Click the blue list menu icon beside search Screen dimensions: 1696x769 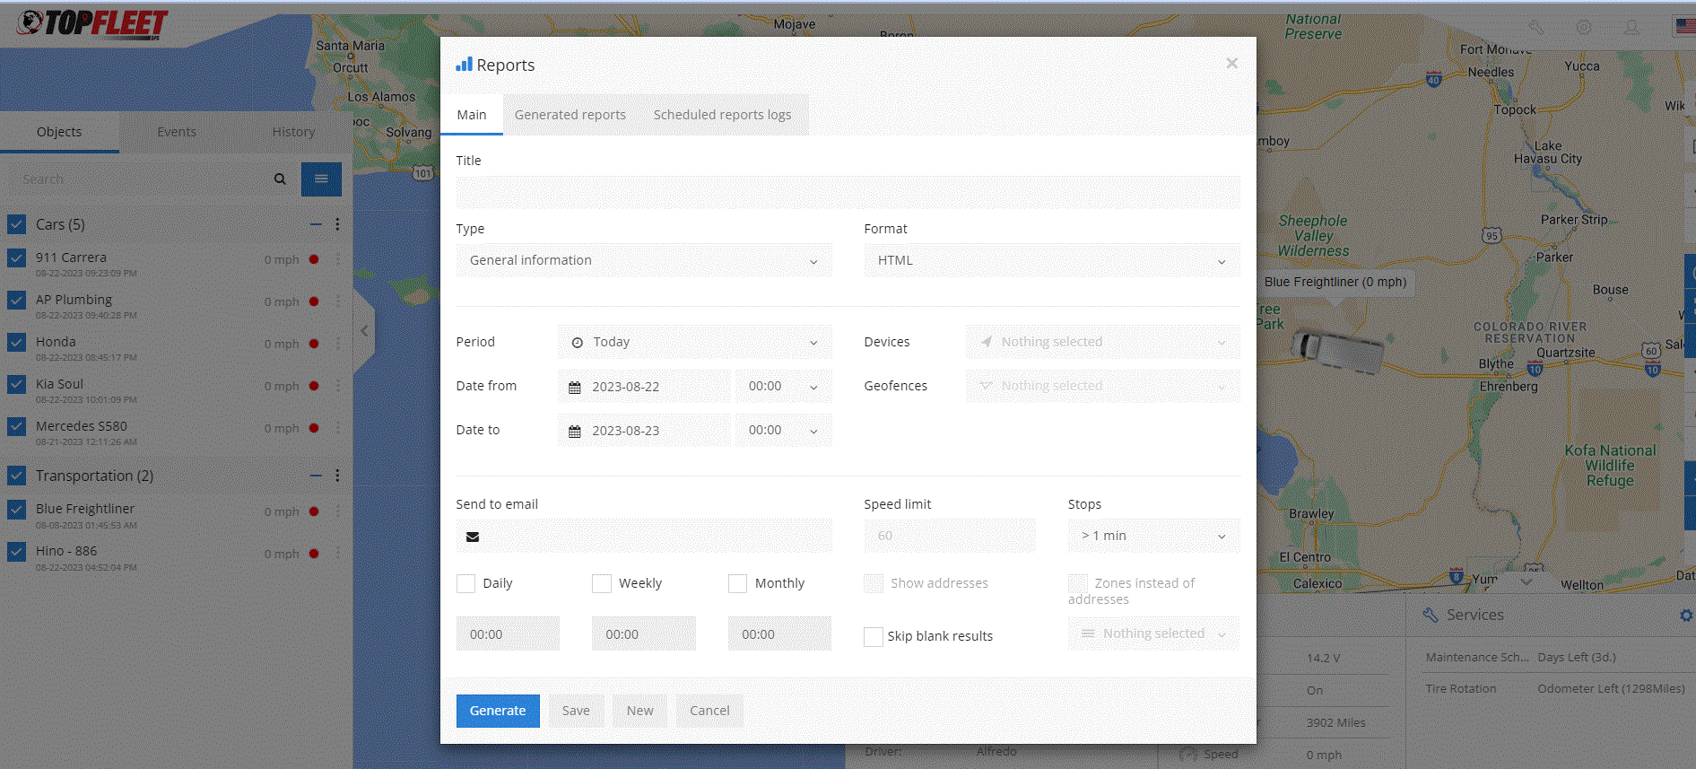tap(321, 179)
